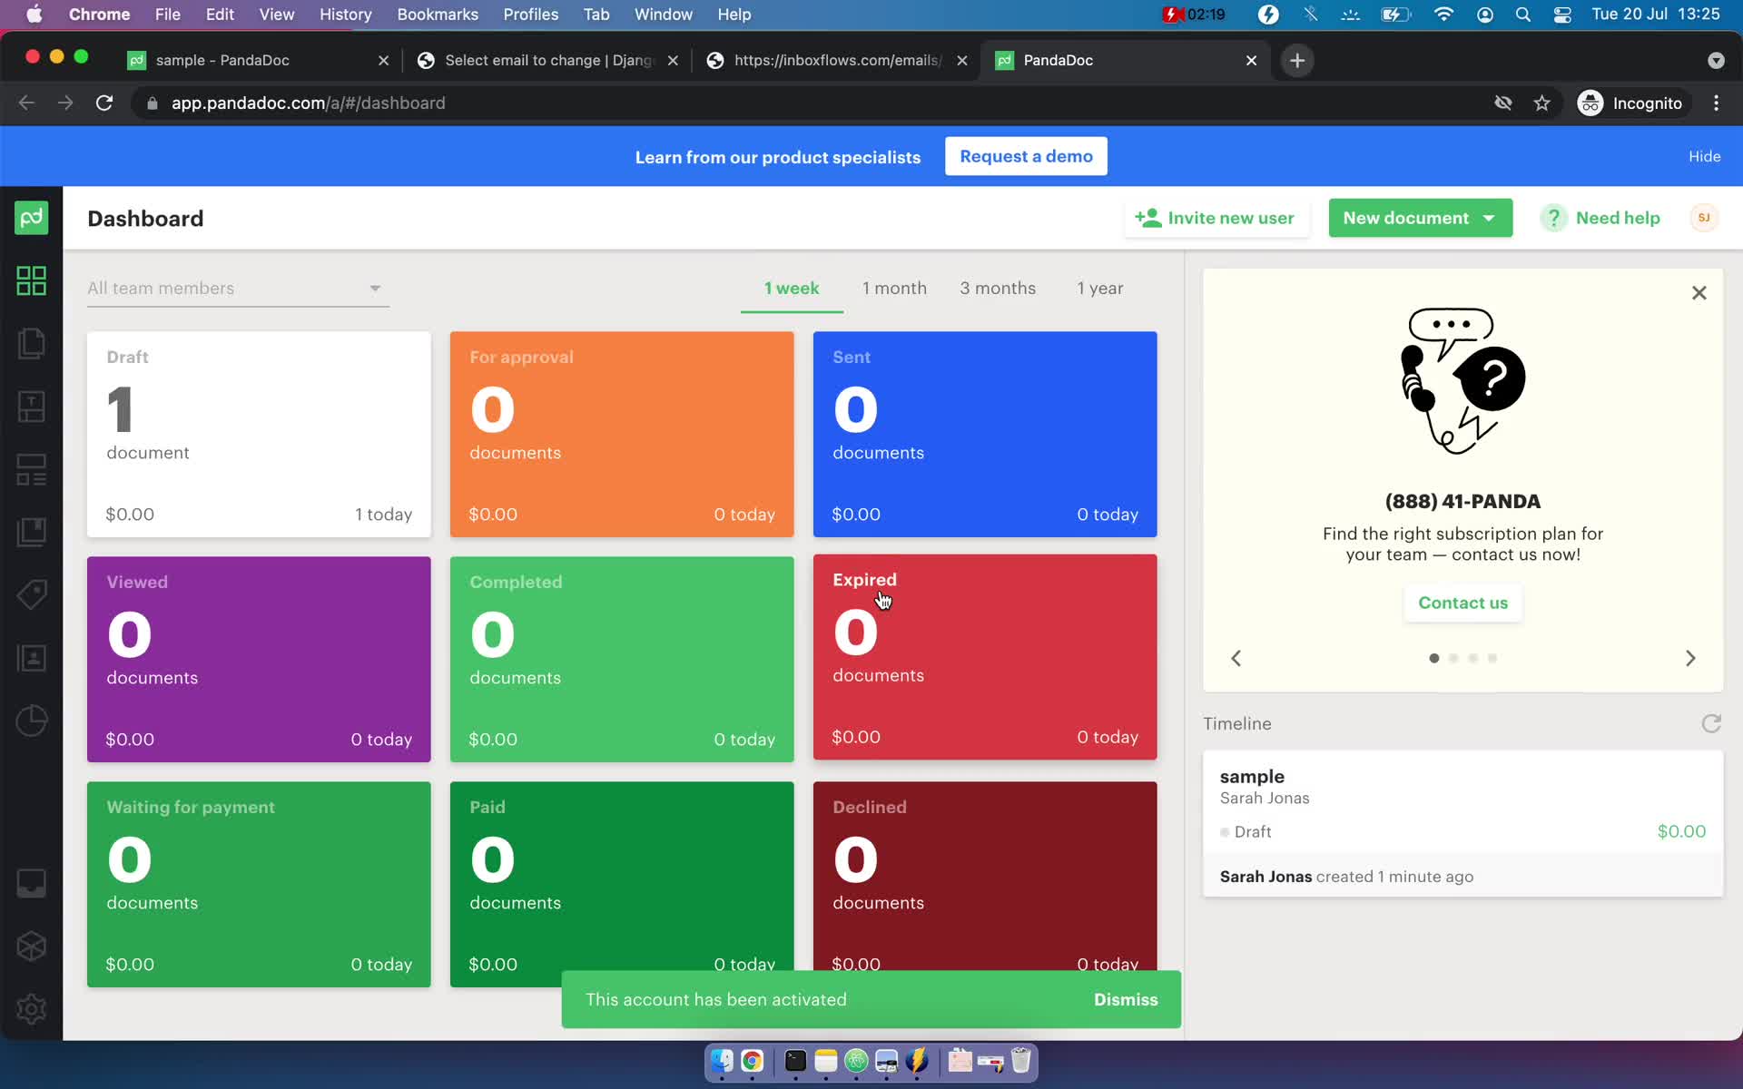Viewport: 1743px width, 1089px height.
Task: Open the purple Viewed card
Action: point(259,659)
